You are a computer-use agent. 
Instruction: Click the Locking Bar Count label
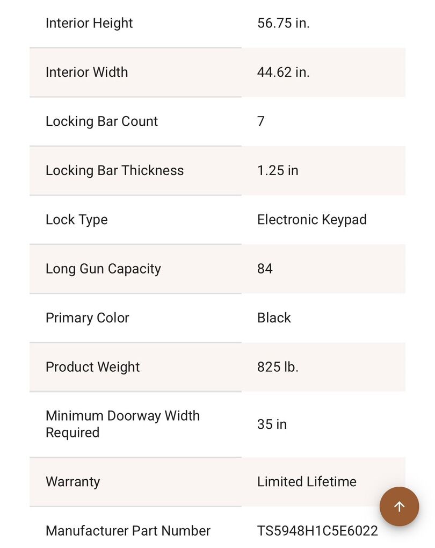click(x=102, y=121)
